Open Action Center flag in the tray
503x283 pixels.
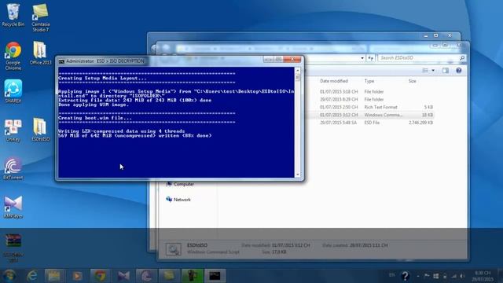[x=427, y=276]
